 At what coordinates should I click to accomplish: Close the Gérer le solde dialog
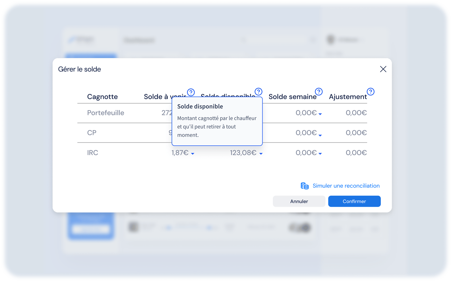pyautogui.click(x=383, y=69)
